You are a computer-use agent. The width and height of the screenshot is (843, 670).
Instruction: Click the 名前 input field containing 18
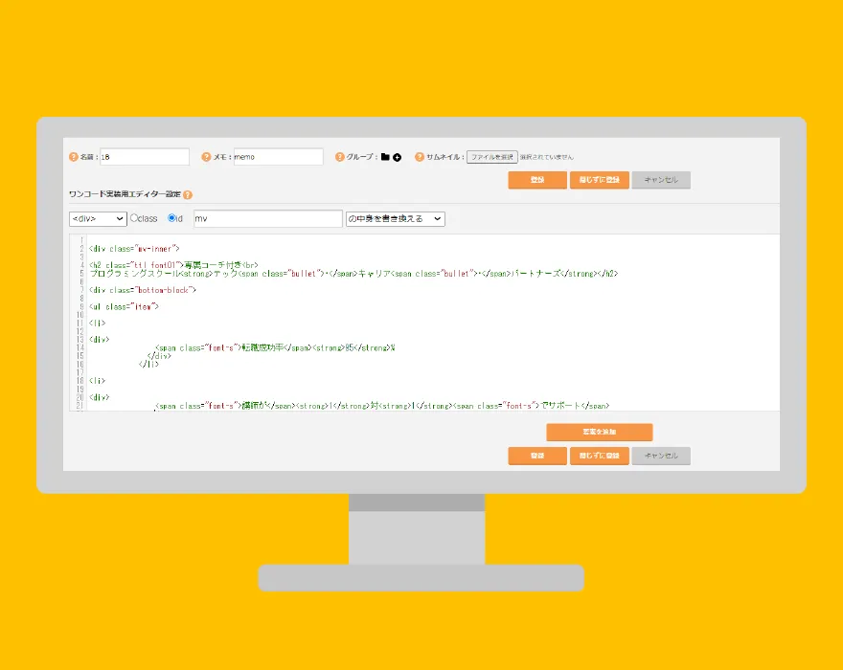[144, 157]
